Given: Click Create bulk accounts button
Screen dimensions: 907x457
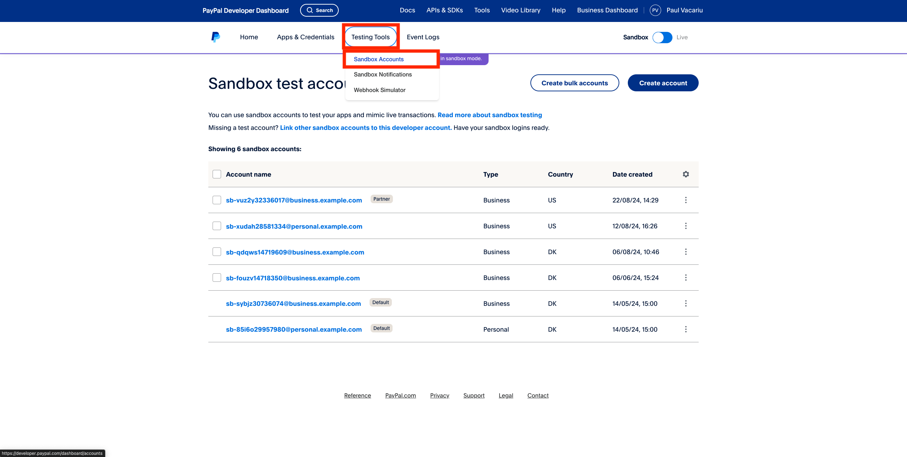Looking at the screenshot, I should 575,83.
